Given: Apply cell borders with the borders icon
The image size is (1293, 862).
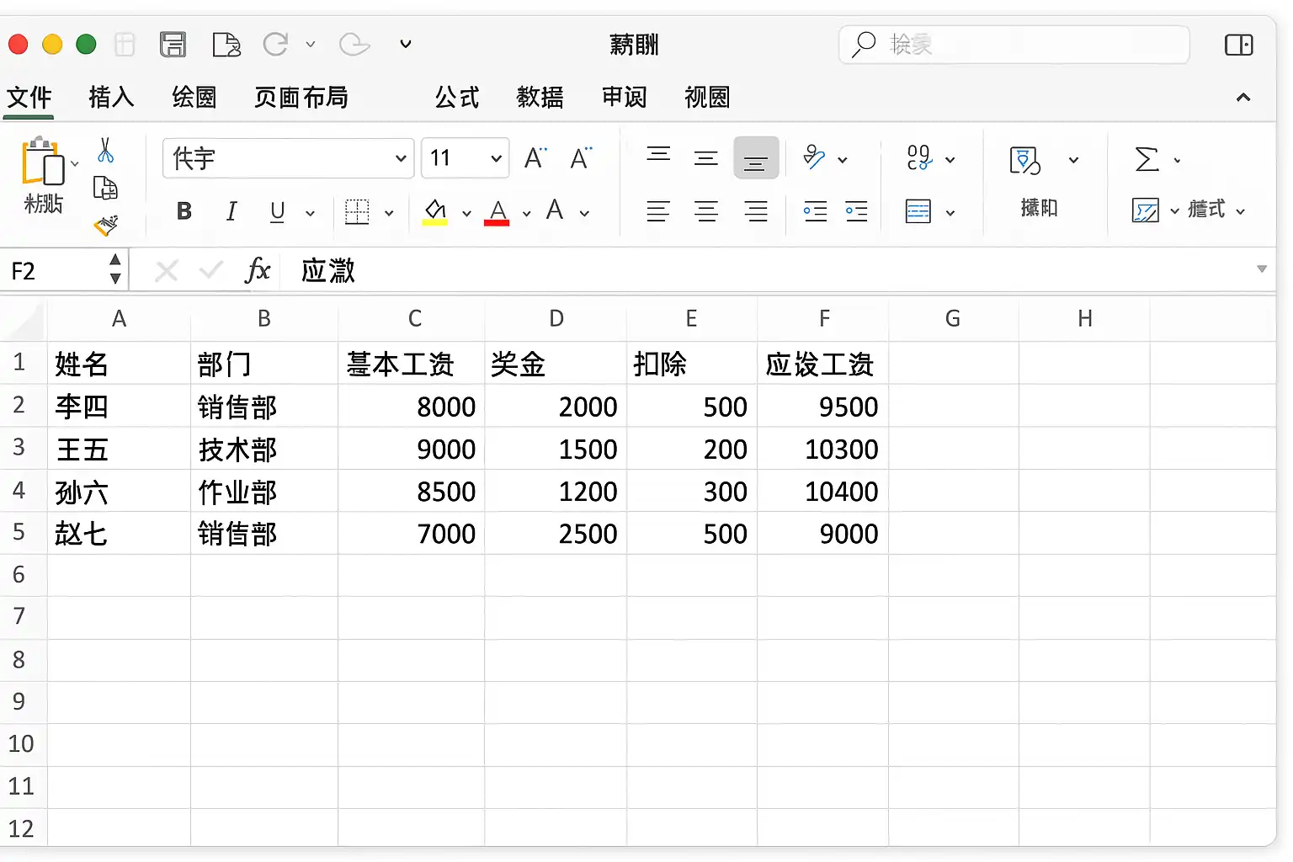Looking at the screenshot, I should click(x=357, y=211).
